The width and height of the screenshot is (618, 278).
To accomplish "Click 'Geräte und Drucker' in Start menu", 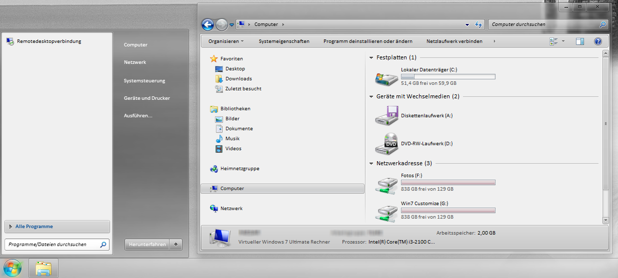I will tap(147, 98).
